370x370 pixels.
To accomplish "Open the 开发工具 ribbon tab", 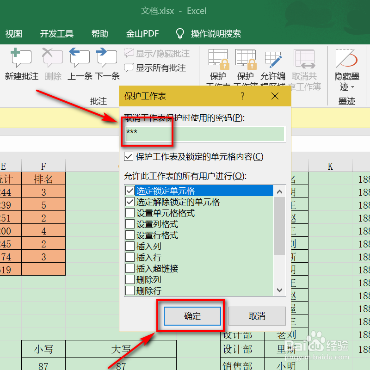I will tap(56, 33).
